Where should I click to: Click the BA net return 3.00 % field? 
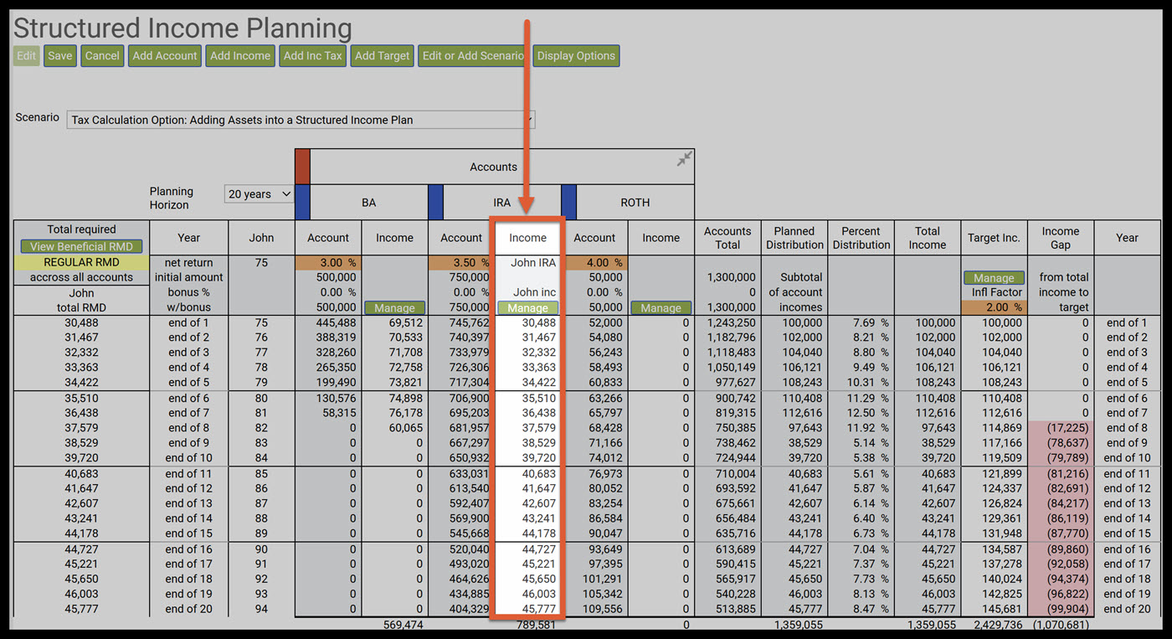[328, 263]
